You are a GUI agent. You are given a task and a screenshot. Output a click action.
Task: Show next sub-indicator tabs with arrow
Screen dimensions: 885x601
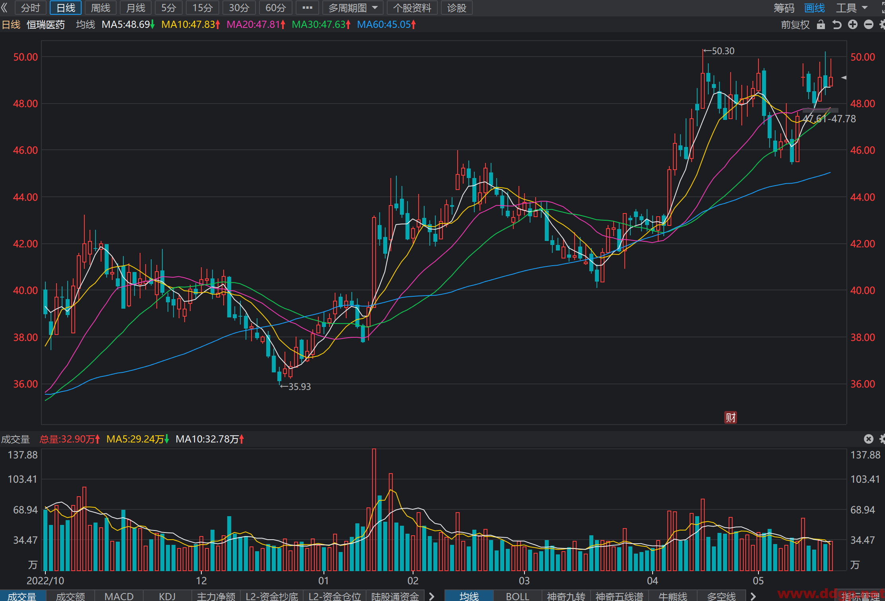(x=432, y=596)
